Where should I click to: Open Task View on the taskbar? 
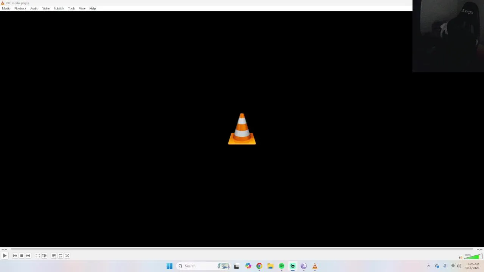(236, 266)
